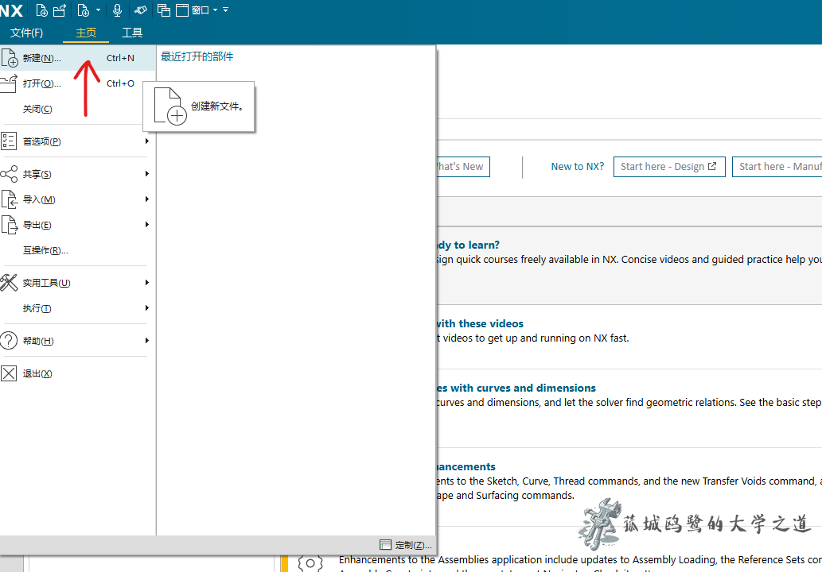Click the import document icon beside 导入(M)
This screenshot has width=822, height=572.
click(x=10, y=199)
